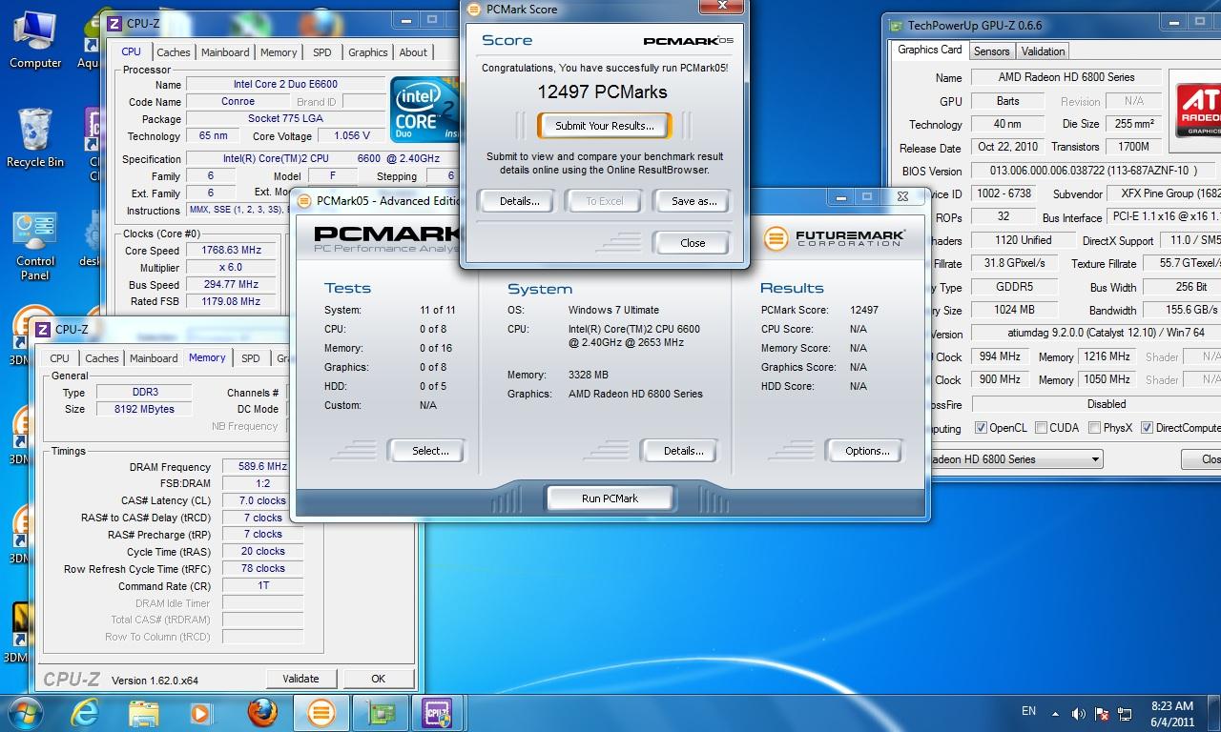
Task: Click the Core Speed 1768.63 MHz field
Action: 233,251
